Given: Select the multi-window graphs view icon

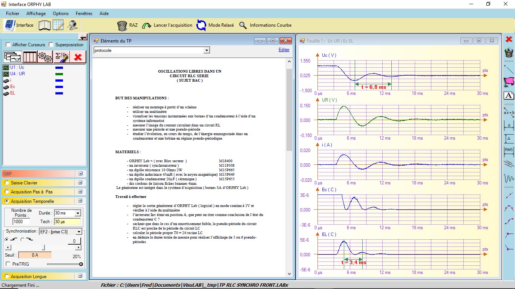Looking at the screenshot, I should (x=13, y=57).
